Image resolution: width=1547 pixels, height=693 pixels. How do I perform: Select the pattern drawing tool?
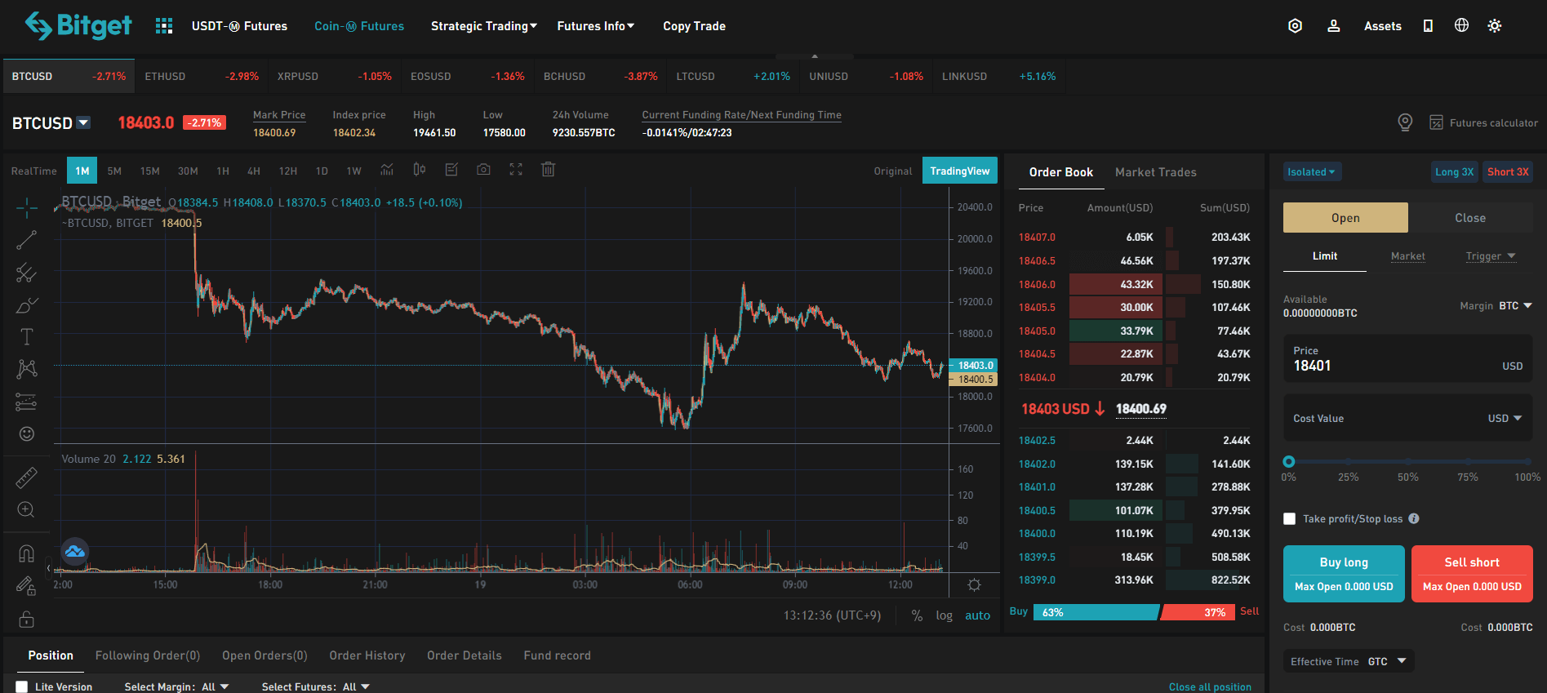(x=27, y=369)
